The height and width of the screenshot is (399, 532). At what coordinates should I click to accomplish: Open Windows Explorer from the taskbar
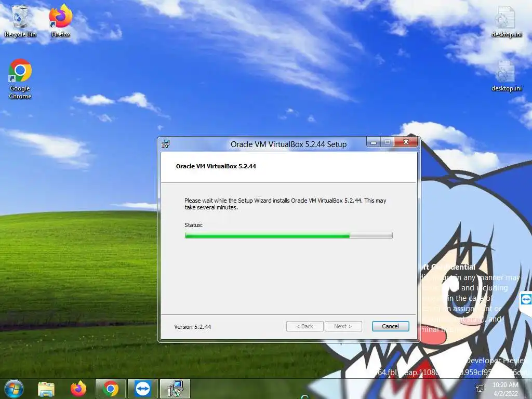tap(46, 389)
